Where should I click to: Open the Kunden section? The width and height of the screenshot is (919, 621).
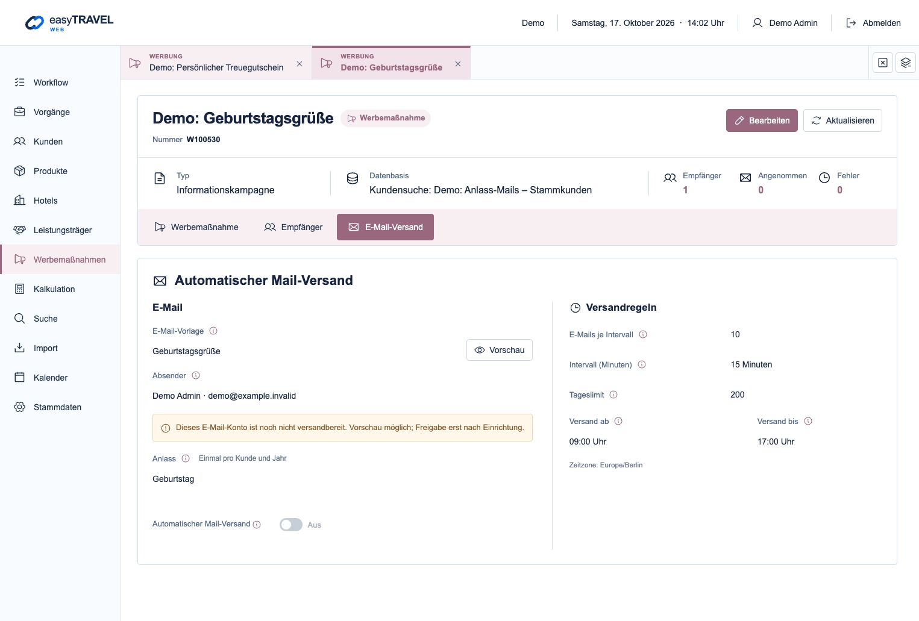(x=60, y=142)
